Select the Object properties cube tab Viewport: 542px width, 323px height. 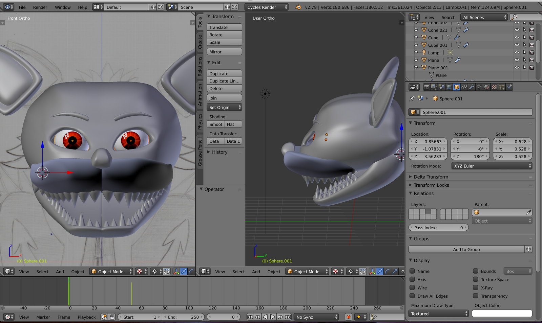pyautogui.click(x=457, y=87)
